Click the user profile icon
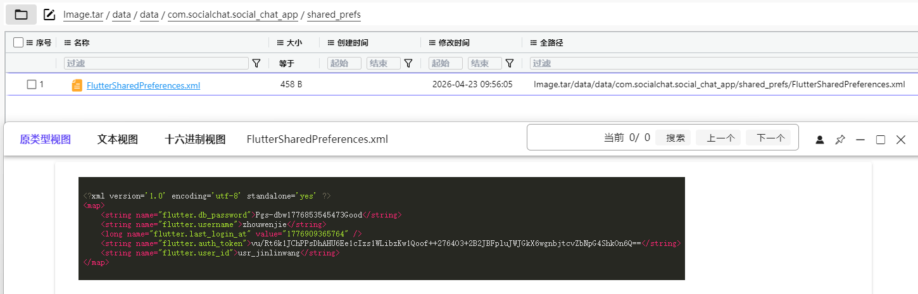The width and height of the screenshot is (918, 294). coord(820,140)
